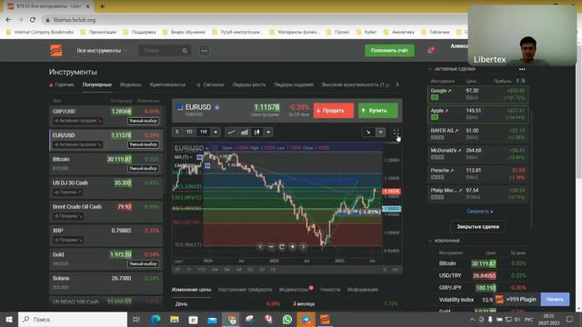
Task: Switch chart to line type
Action: 231,132
